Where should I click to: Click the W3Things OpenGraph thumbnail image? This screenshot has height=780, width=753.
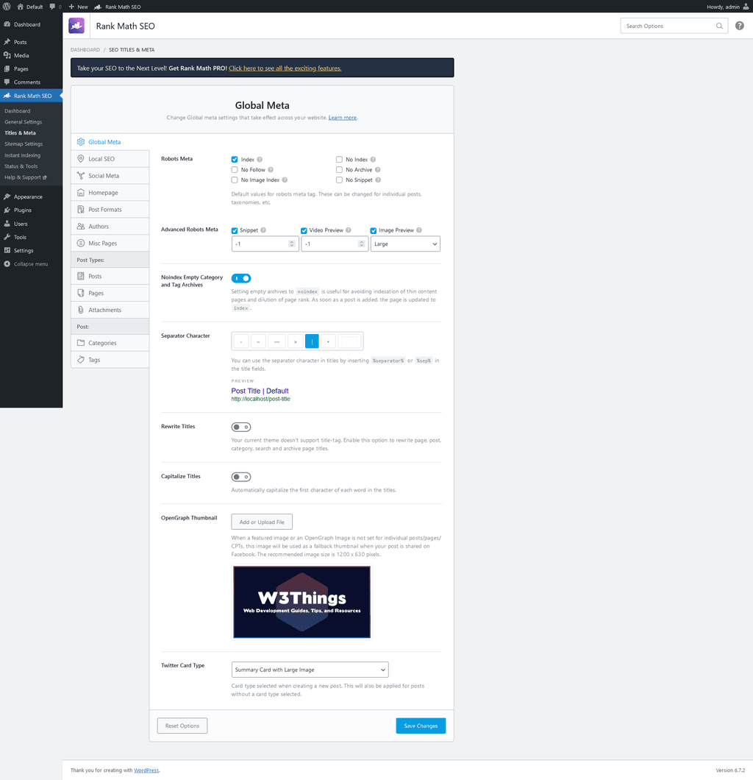301,602
